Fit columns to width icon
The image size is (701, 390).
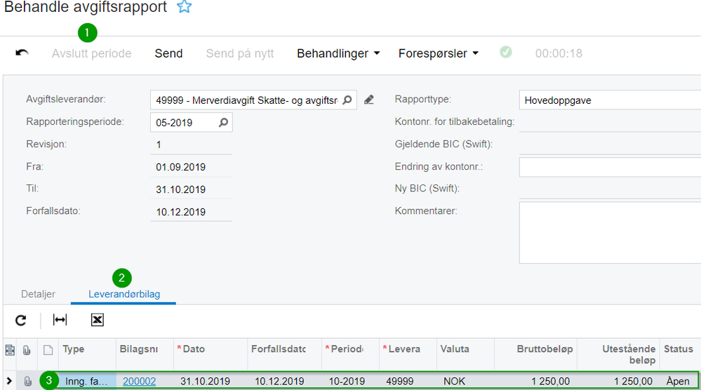tap(60, 320)
